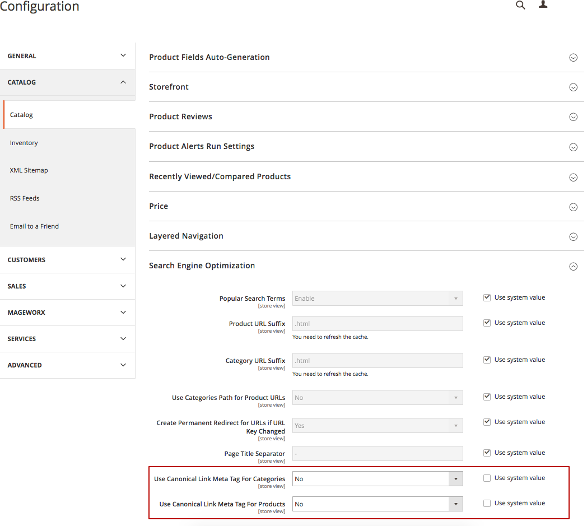The height and width of the screenshot is (526, 587).
Task: Open RSS Feeds settings
Action: [x=25, y=198]
